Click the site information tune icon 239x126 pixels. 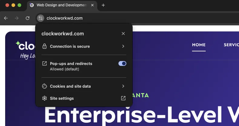coord(41,18)
